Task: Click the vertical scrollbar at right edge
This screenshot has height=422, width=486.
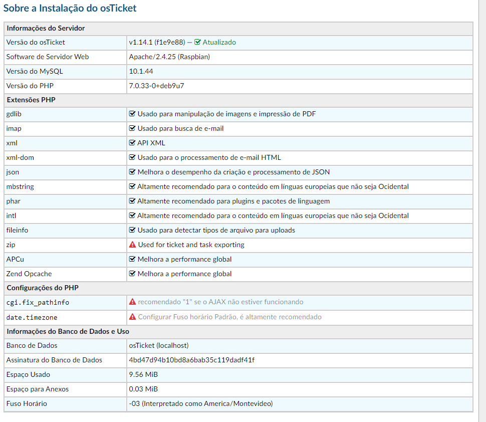Action: (482, 211)
